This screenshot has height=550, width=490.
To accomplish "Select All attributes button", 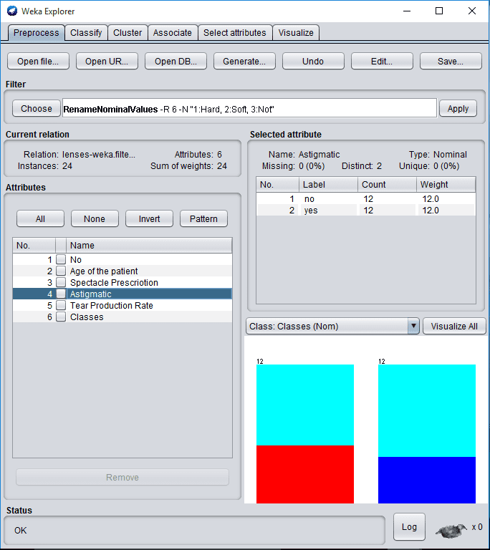I will tap(40, 219).
